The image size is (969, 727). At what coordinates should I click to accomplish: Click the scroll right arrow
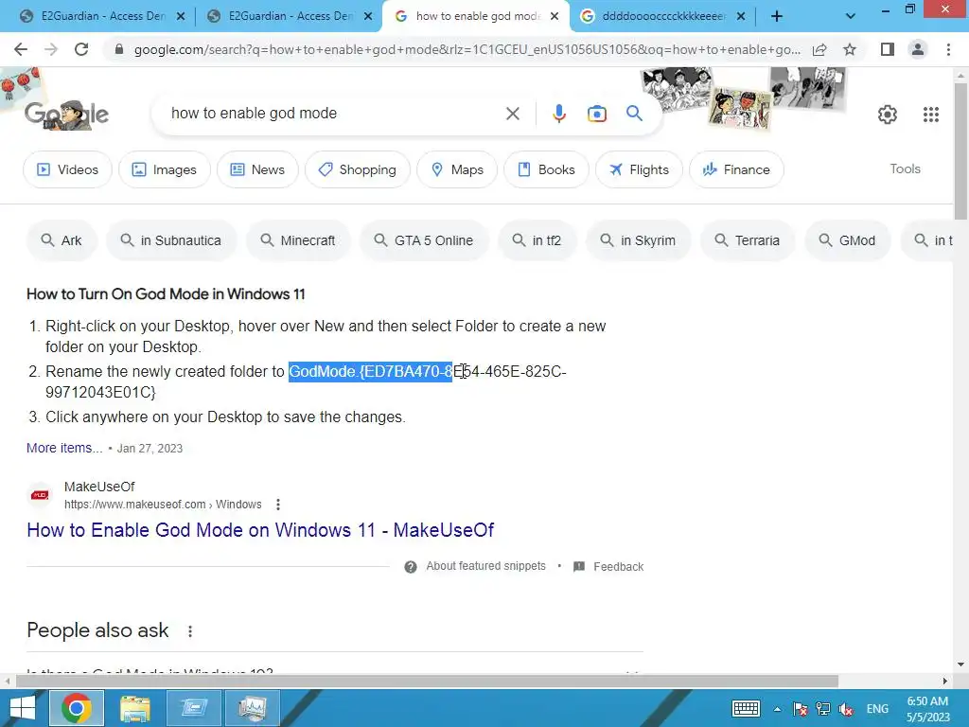pyautogui.click(x=944, y=681)
